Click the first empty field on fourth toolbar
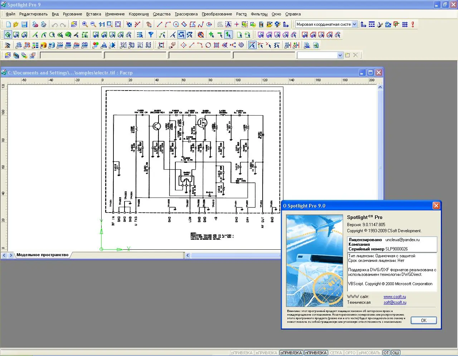 (x=71, y=55)
